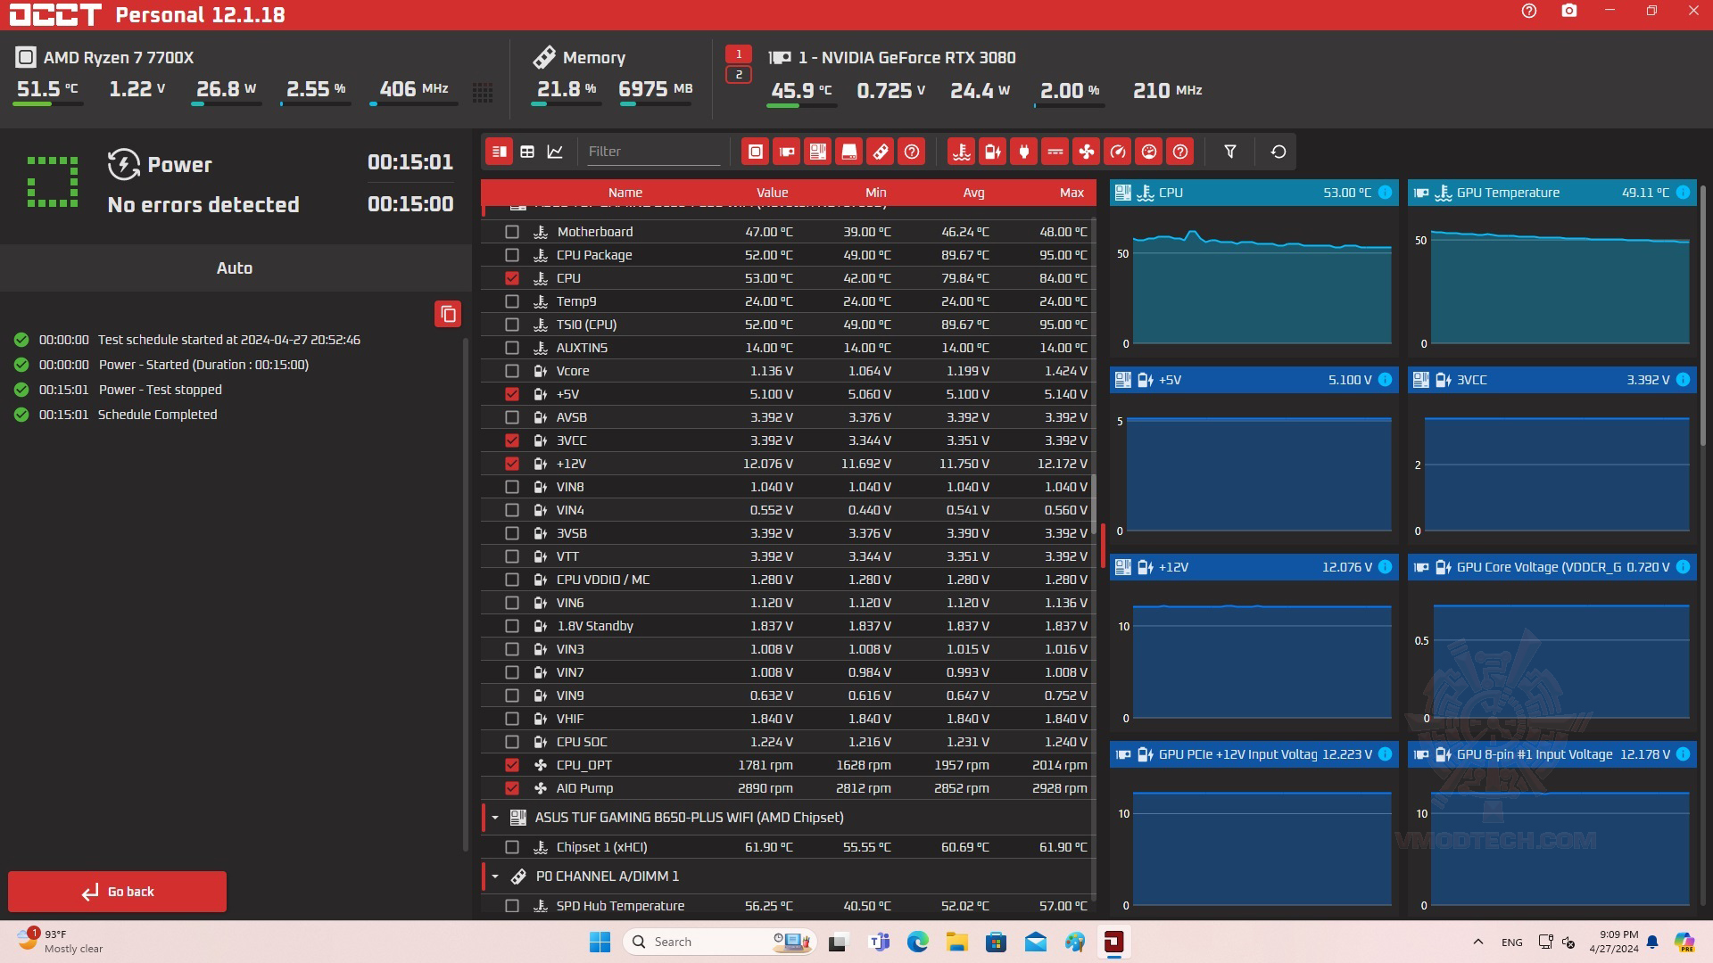Collapse the P0 CHANNEL A/DIMM 1 group
1713x963 pixels.
495,877
